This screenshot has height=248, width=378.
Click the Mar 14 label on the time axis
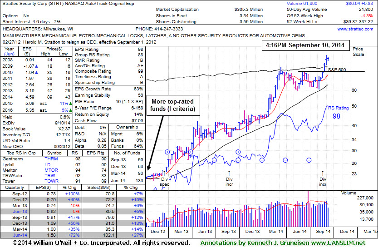pos(276,232)
